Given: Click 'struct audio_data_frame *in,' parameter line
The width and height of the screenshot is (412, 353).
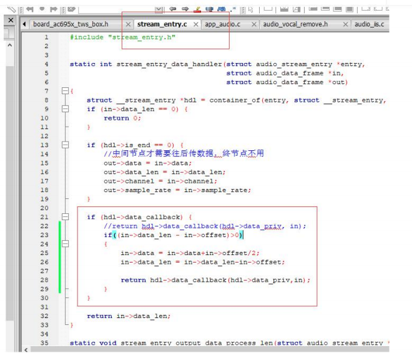Looking at the screenshot, I should coord(285,73).
